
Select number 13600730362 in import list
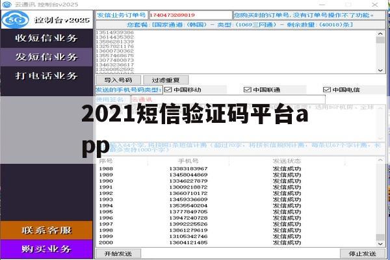pos(115,51)
